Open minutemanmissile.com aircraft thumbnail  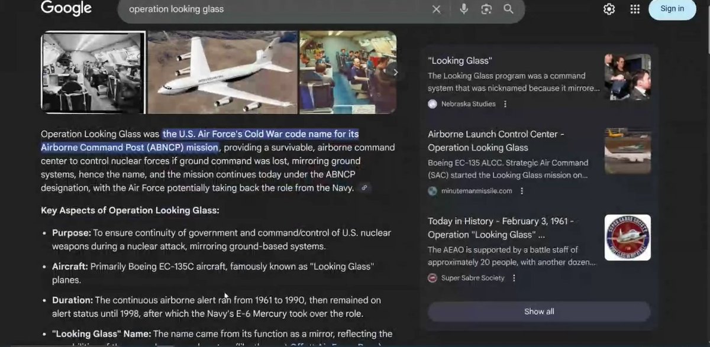[x=628, y=151]
